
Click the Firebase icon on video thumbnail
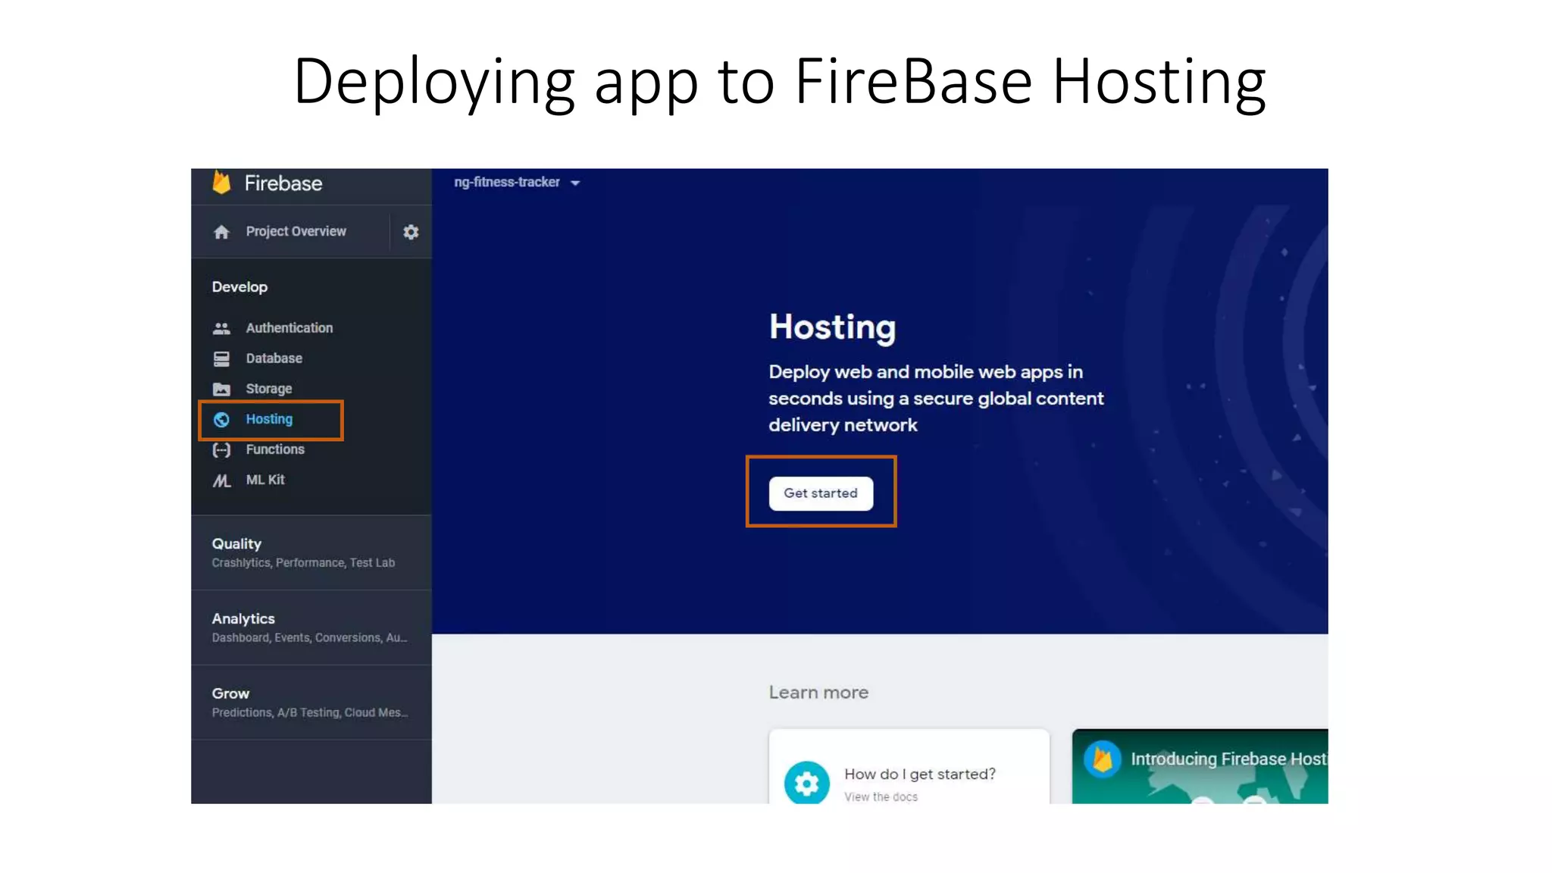[1103, 759]
